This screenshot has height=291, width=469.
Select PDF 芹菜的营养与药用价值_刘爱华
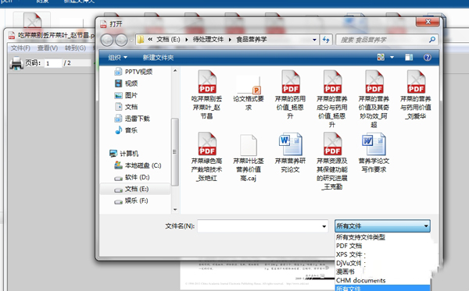click(x=416, y=94)
